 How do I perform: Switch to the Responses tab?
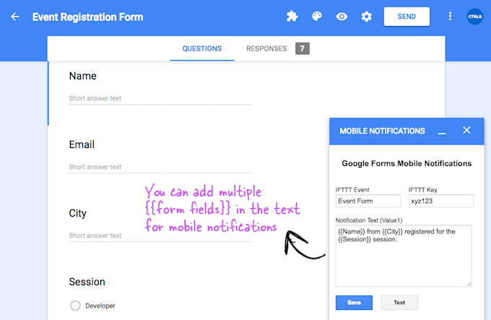(x=267, y=49)
